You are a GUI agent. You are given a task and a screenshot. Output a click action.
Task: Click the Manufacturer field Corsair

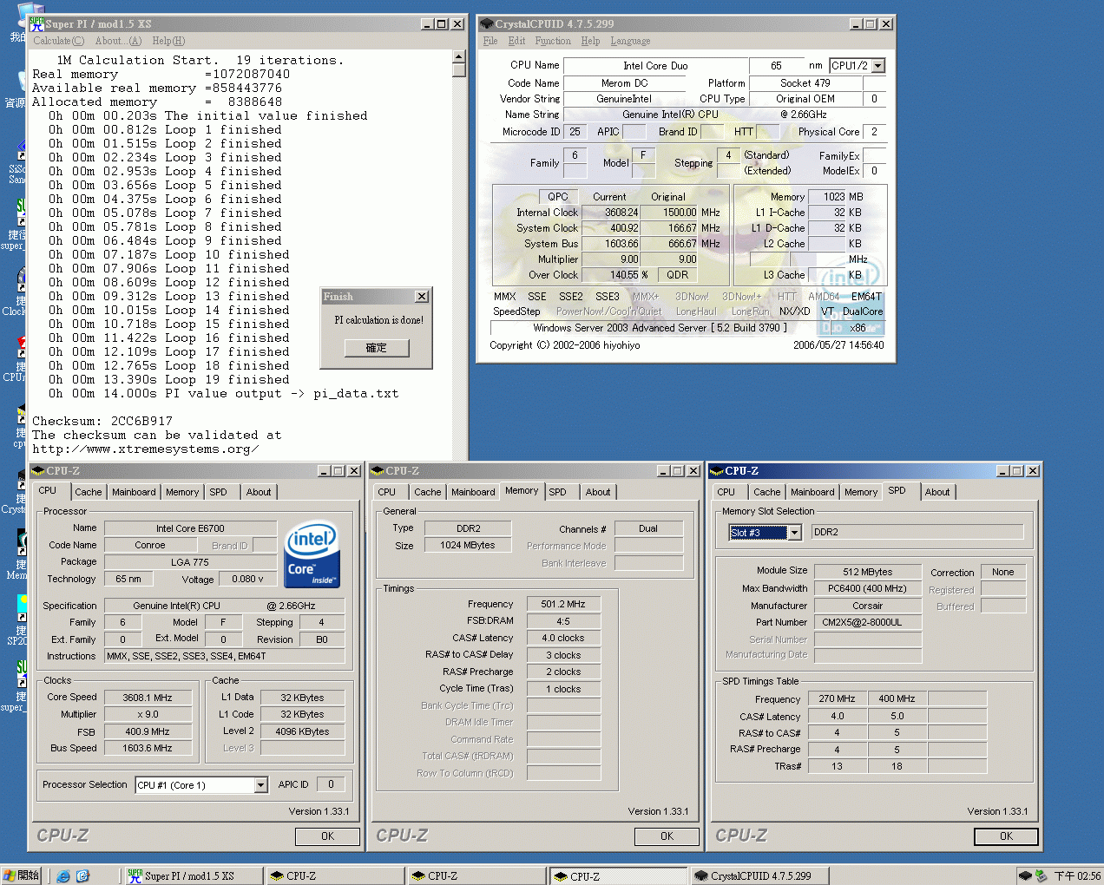[x=867, y=606]
